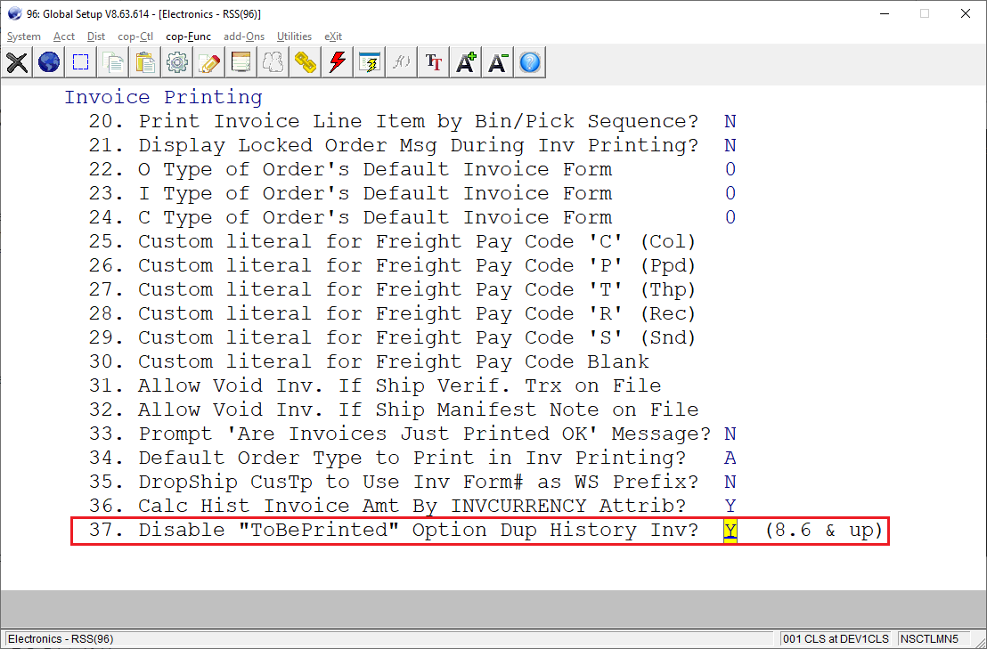Screen dimensions: 987x649
Task: Click the highlighted Y value for field 37
Action: pyautogui.click(x=730, y=531)
